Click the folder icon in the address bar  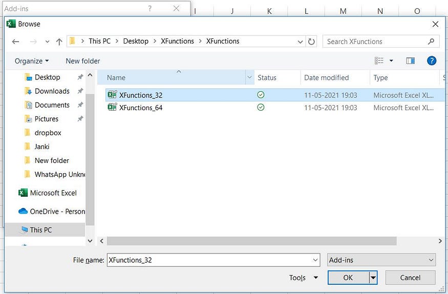[x=73, y=41]
